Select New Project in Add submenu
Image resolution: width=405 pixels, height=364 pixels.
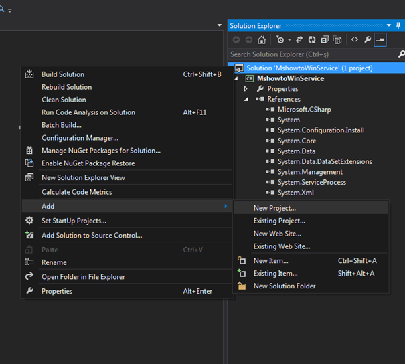point(311,208)
